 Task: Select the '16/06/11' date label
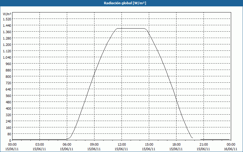231,149
